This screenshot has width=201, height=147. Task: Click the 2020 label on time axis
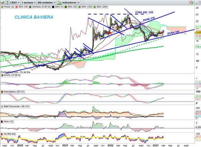[x=20, y=146]
